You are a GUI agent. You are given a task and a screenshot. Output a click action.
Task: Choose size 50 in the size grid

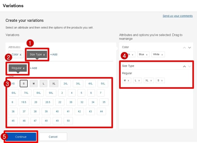tap(68, 121)
